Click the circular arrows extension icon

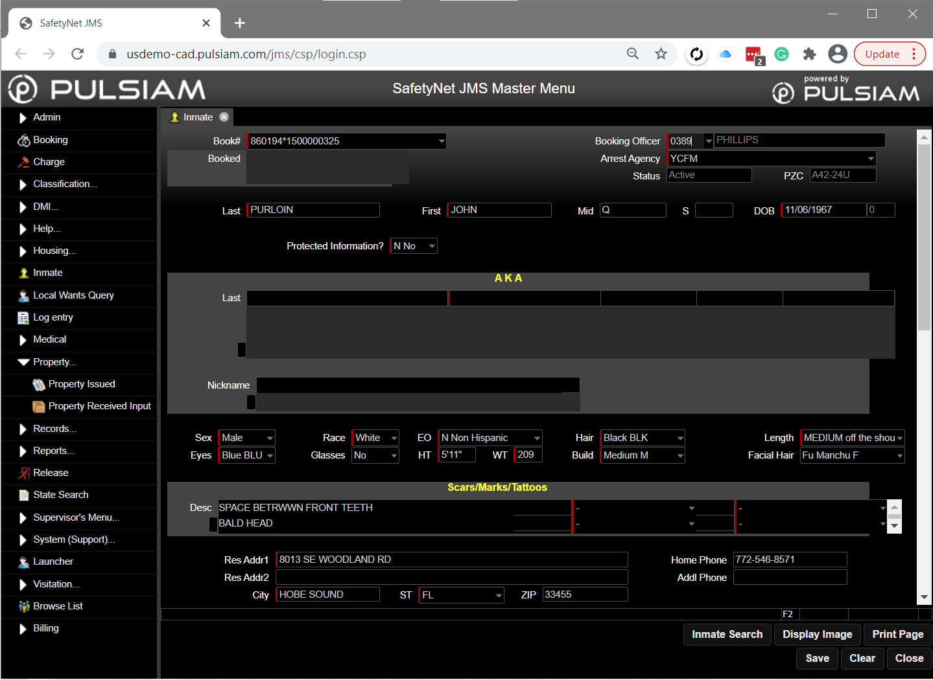[x=696, y=54]
